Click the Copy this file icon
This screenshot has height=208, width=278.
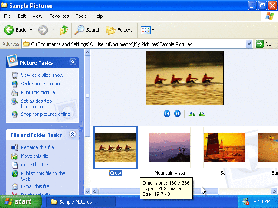pos(15,165)
